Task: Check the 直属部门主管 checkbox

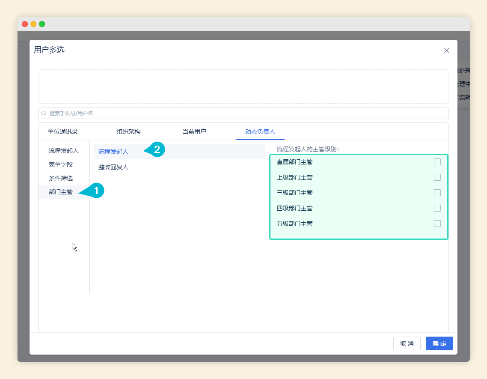Action: coord(437,162)
